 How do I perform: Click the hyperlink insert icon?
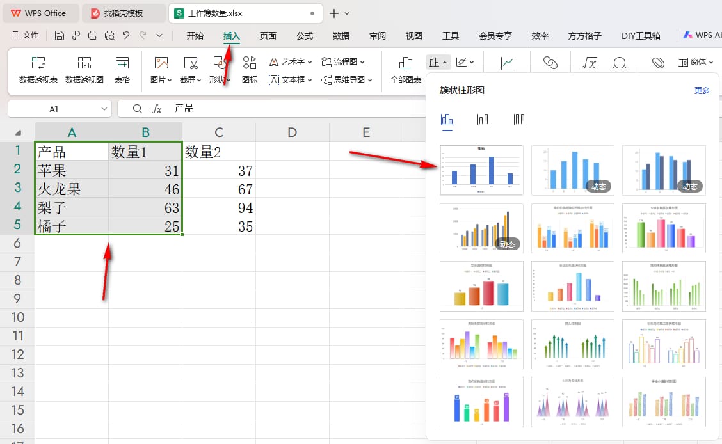click(x=550, y=62)
